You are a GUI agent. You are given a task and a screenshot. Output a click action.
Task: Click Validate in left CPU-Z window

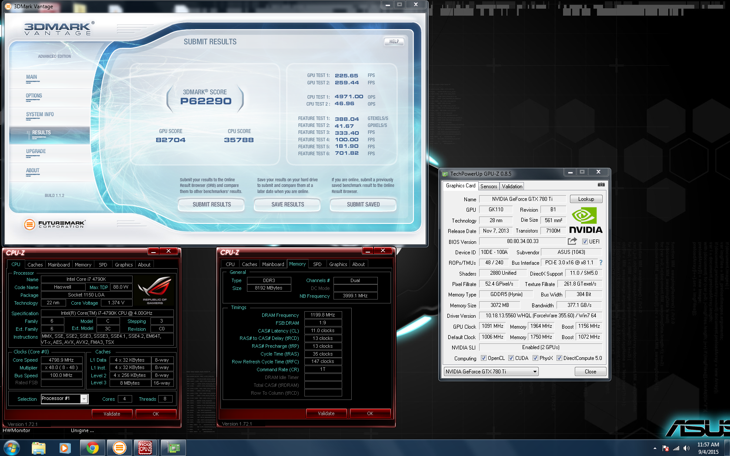pyautogui.click(x=112, y=414)
